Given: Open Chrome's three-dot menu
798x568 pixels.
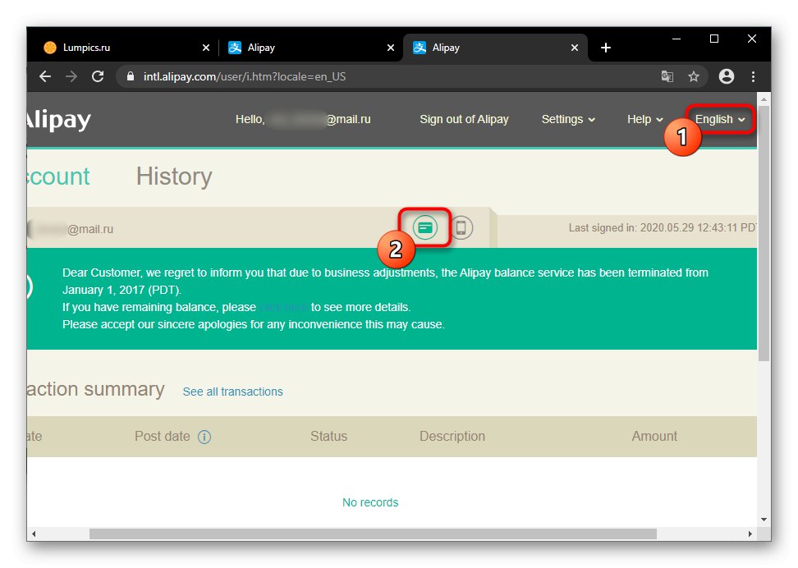Looking at the screenshot, I should pos(753,76).
